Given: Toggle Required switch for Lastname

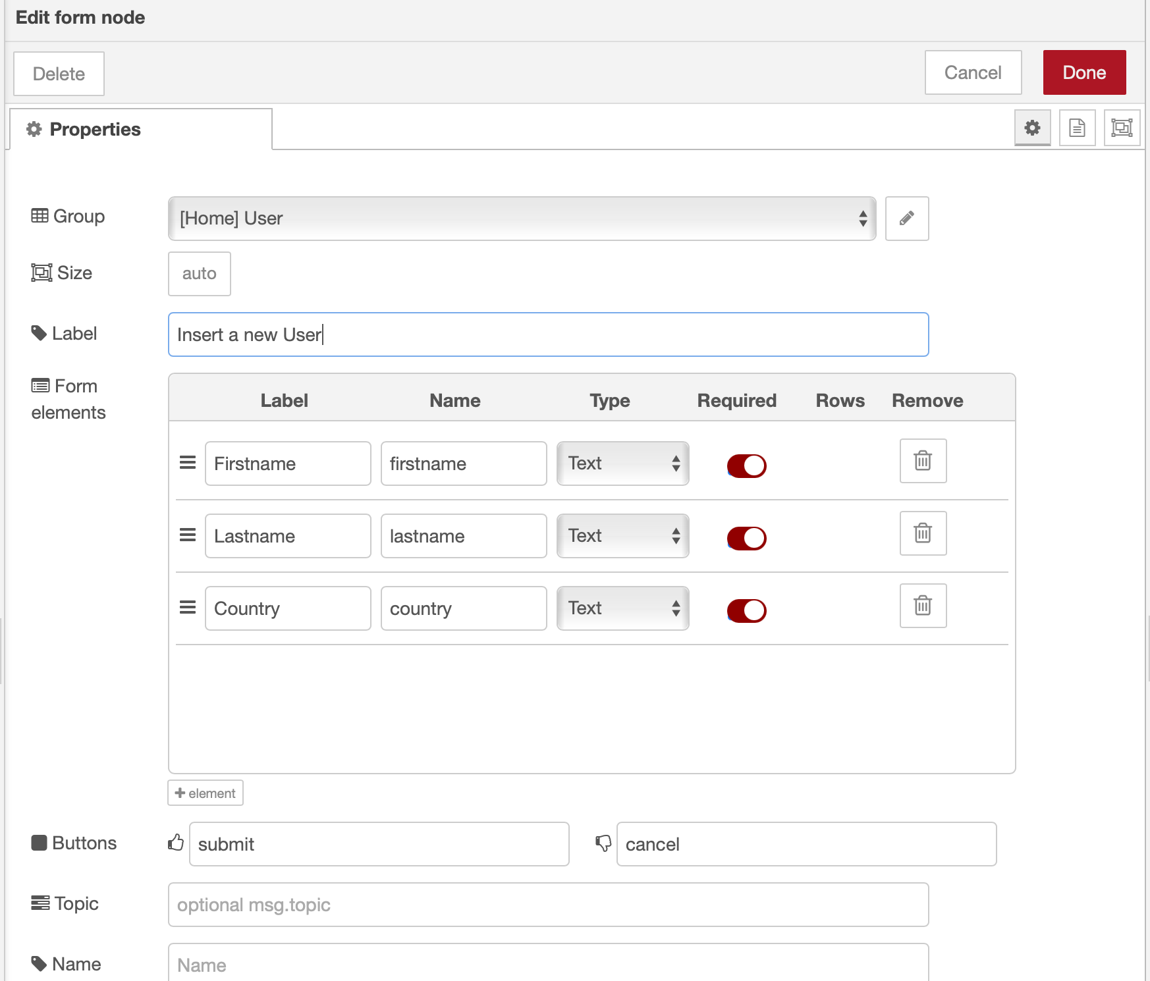Looking at the screenshot, I should tap(746, 538).
